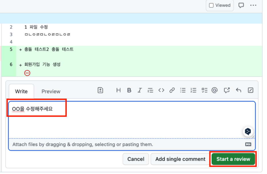Switch to the Write tab
This screenshot has height=174, width=267.
coord(21,91)
